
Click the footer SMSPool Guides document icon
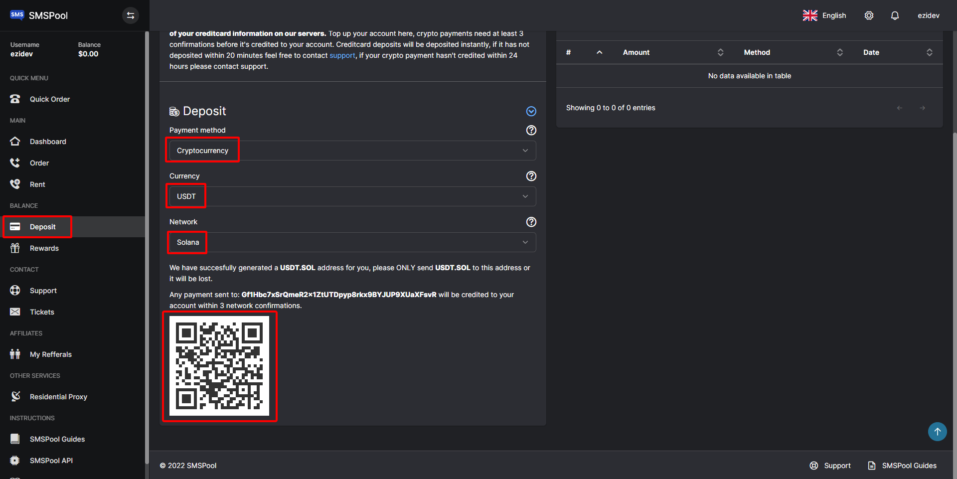(x=872, y=466)
